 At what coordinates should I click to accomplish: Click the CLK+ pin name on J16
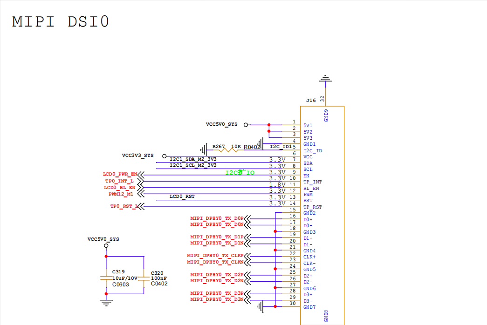pos(309,257)
